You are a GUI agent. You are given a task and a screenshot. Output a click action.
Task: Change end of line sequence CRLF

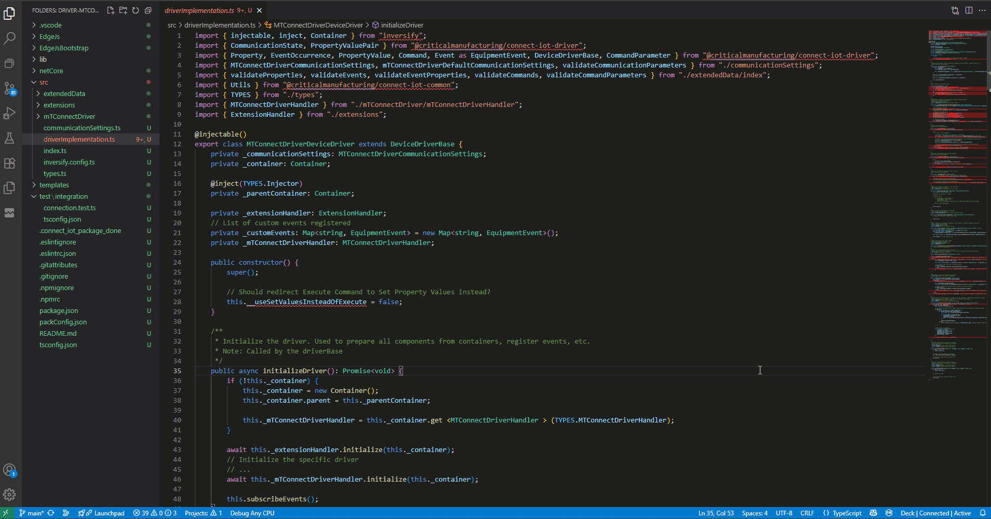point(807,513)
